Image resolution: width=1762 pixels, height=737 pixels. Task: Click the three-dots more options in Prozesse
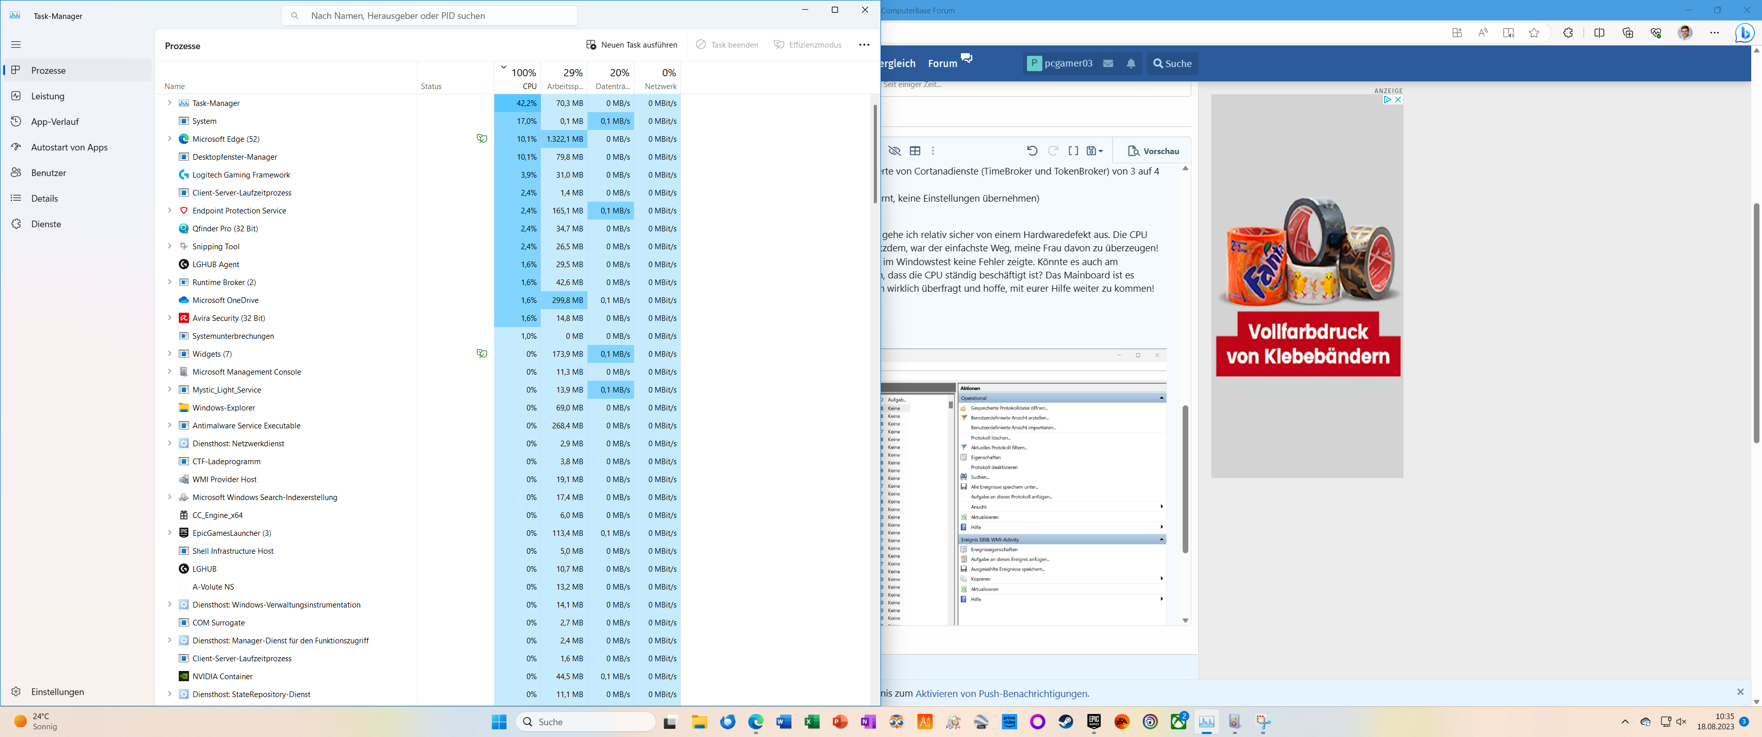pos(864,45)
